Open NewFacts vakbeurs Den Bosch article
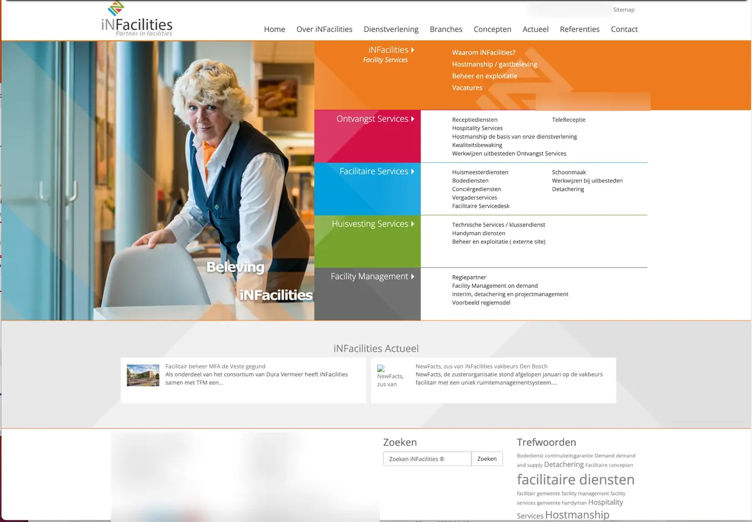Viewport: 752px width, 522px height. tap(481, 366)
